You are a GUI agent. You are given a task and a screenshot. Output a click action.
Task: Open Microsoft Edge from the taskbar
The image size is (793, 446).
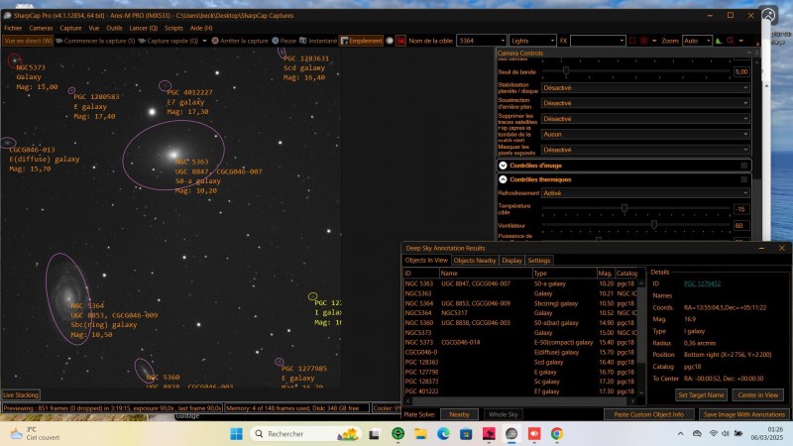click(442, 434)
